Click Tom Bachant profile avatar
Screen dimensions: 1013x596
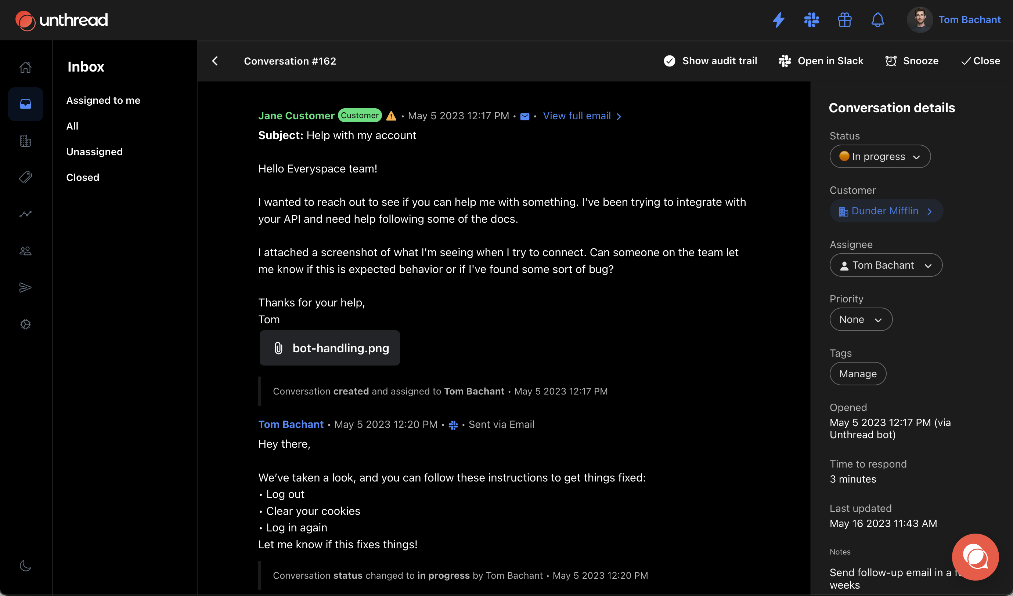[920, 20]
